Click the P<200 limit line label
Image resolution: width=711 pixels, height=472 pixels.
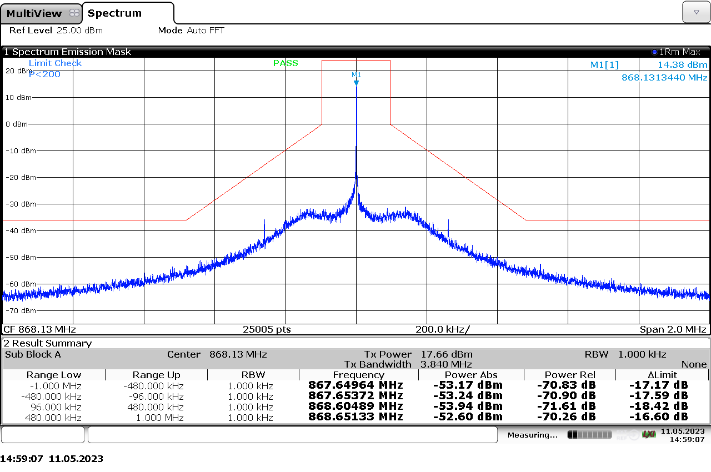tap(44, 74)
